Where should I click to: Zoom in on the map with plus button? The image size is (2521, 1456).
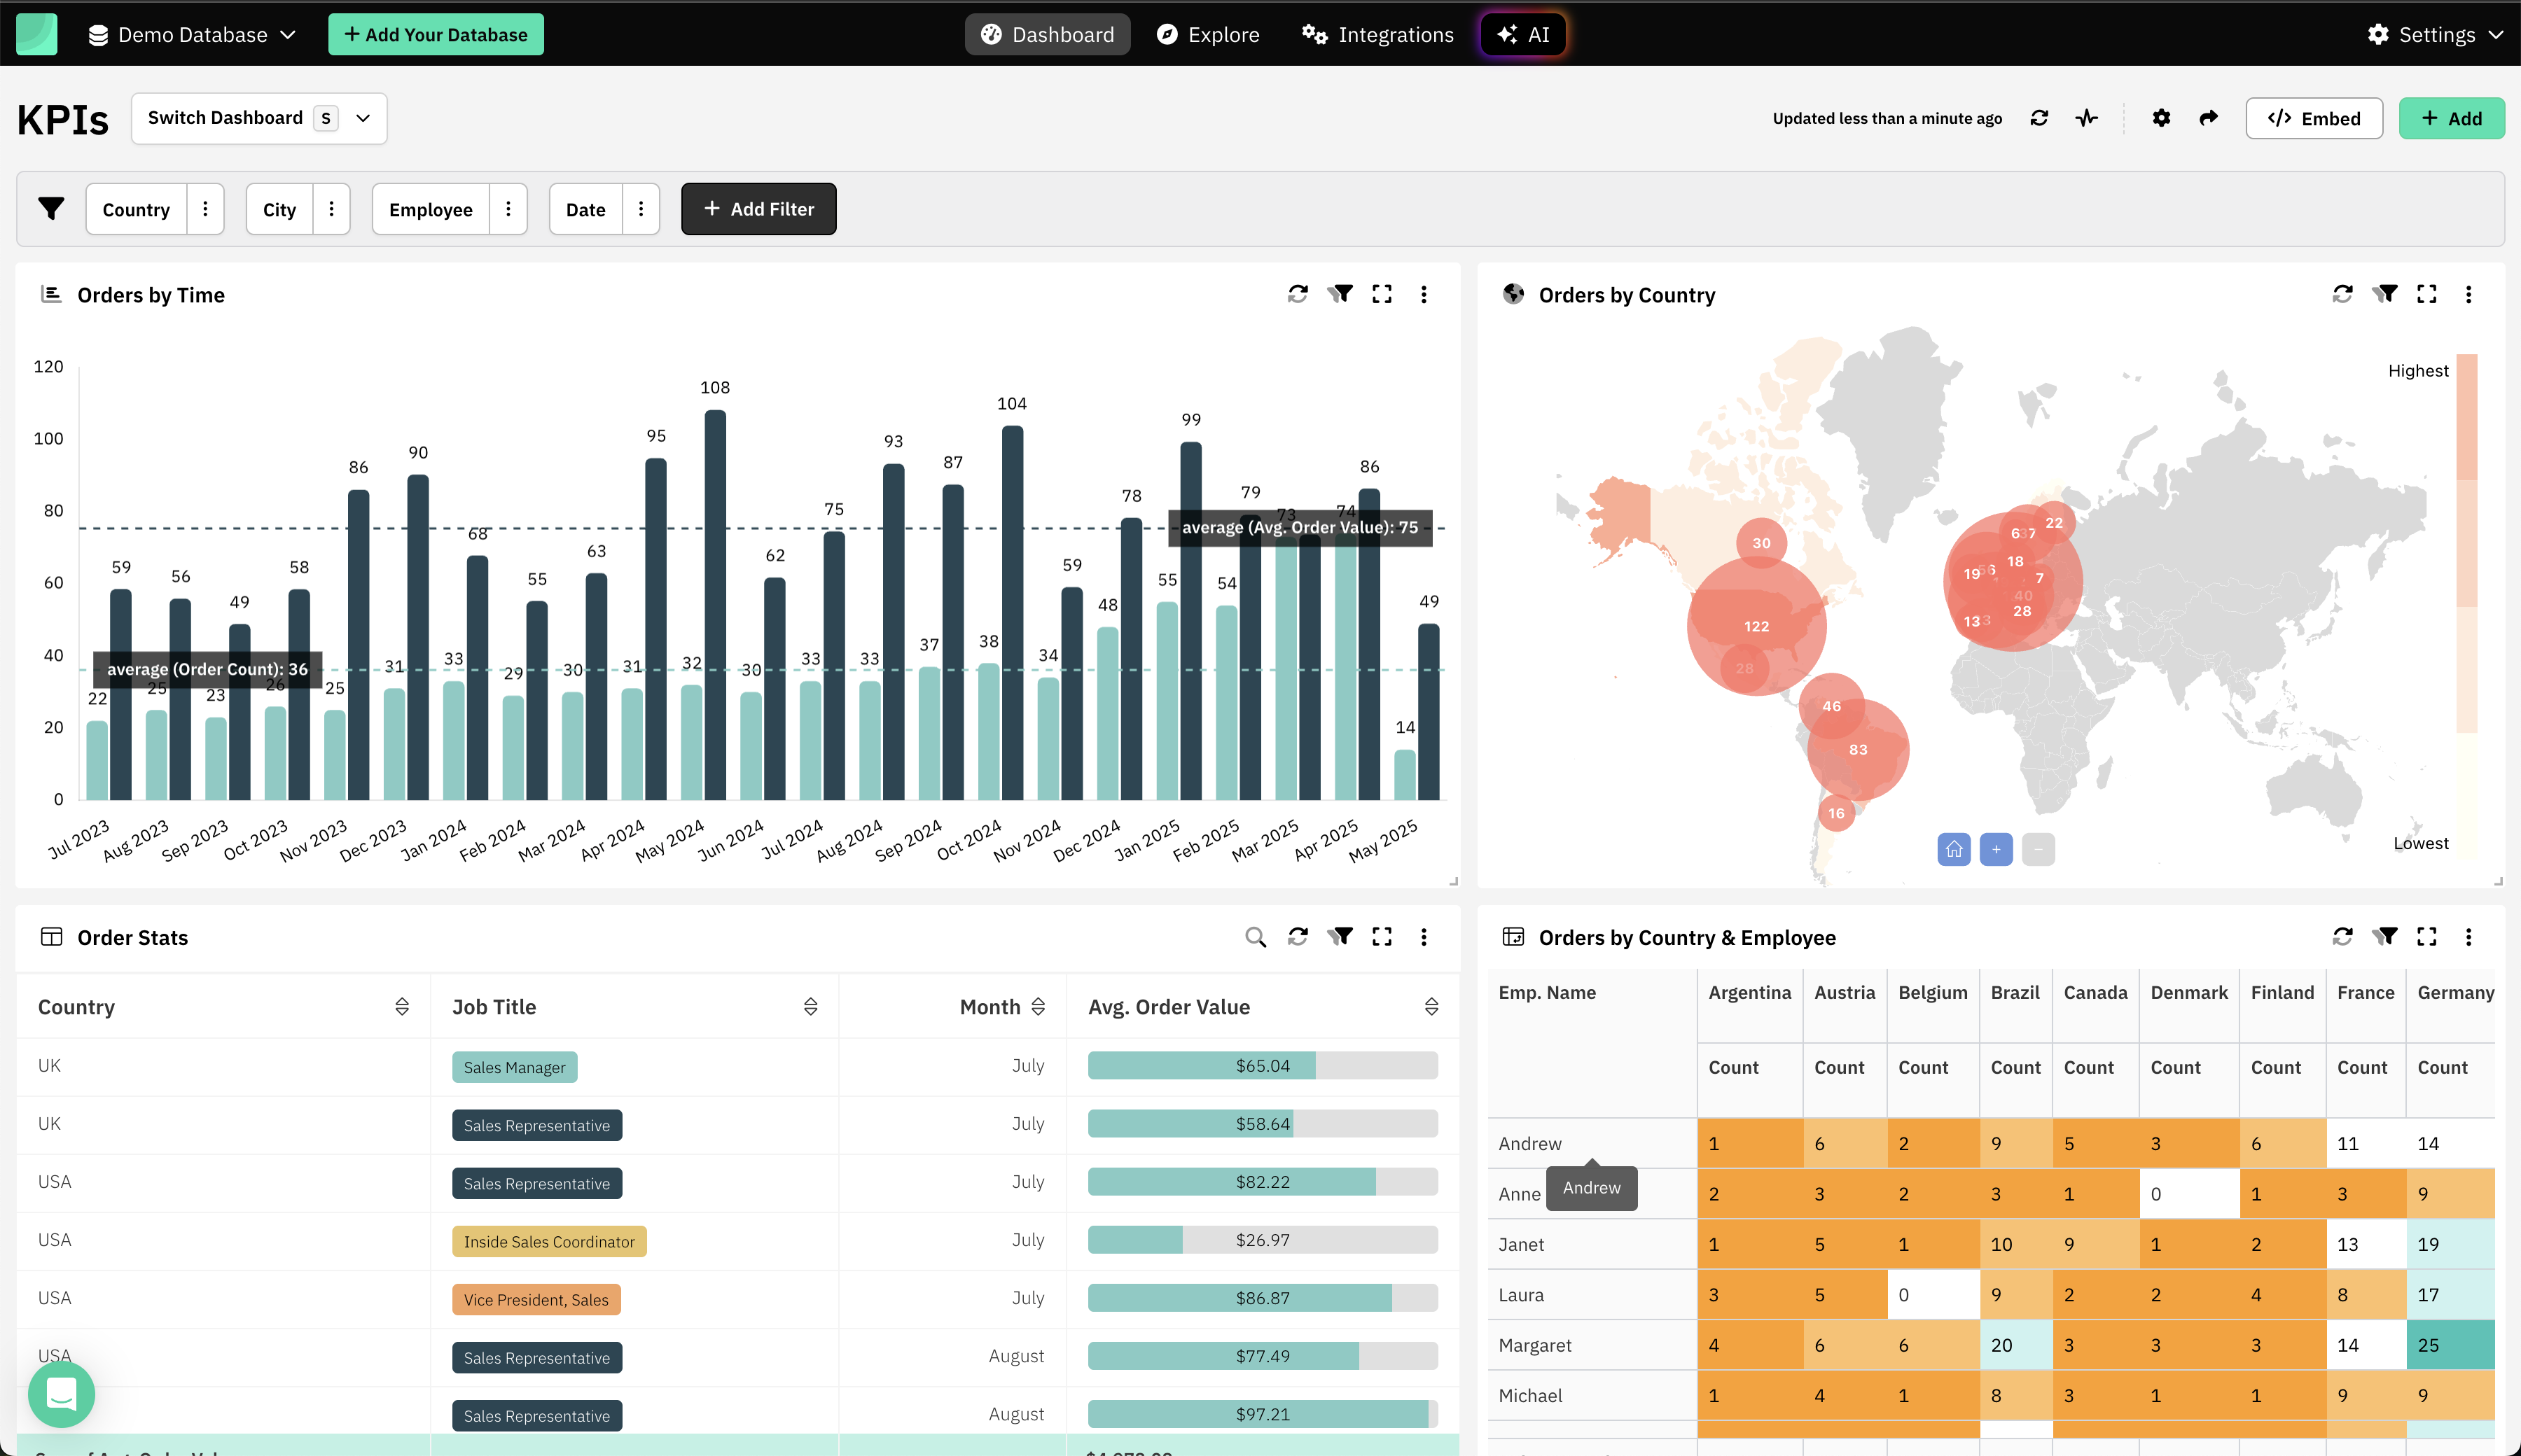[1995, 849]
